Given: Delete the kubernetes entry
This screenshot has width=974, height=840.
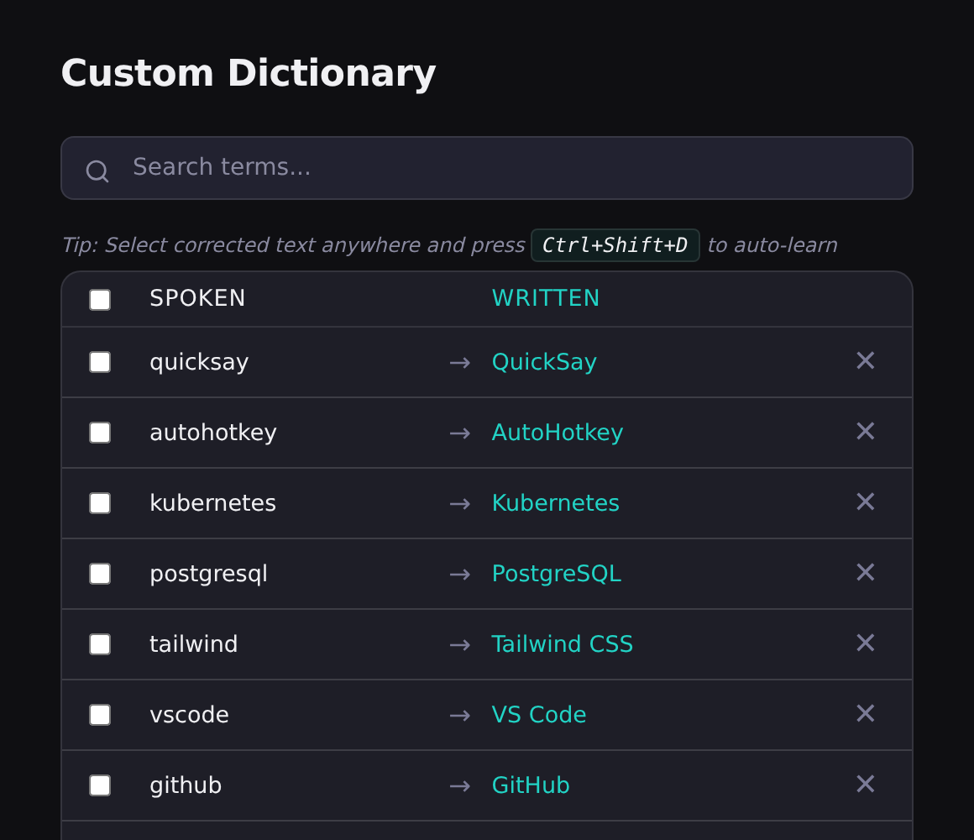Looking at the screenshot, I should pos(865,501).
